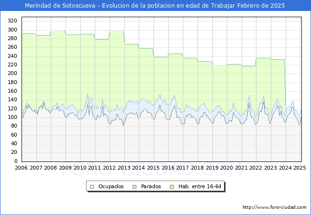Click the 2019 x-axis label
This screenshot has width=311, height=215.
212,168
